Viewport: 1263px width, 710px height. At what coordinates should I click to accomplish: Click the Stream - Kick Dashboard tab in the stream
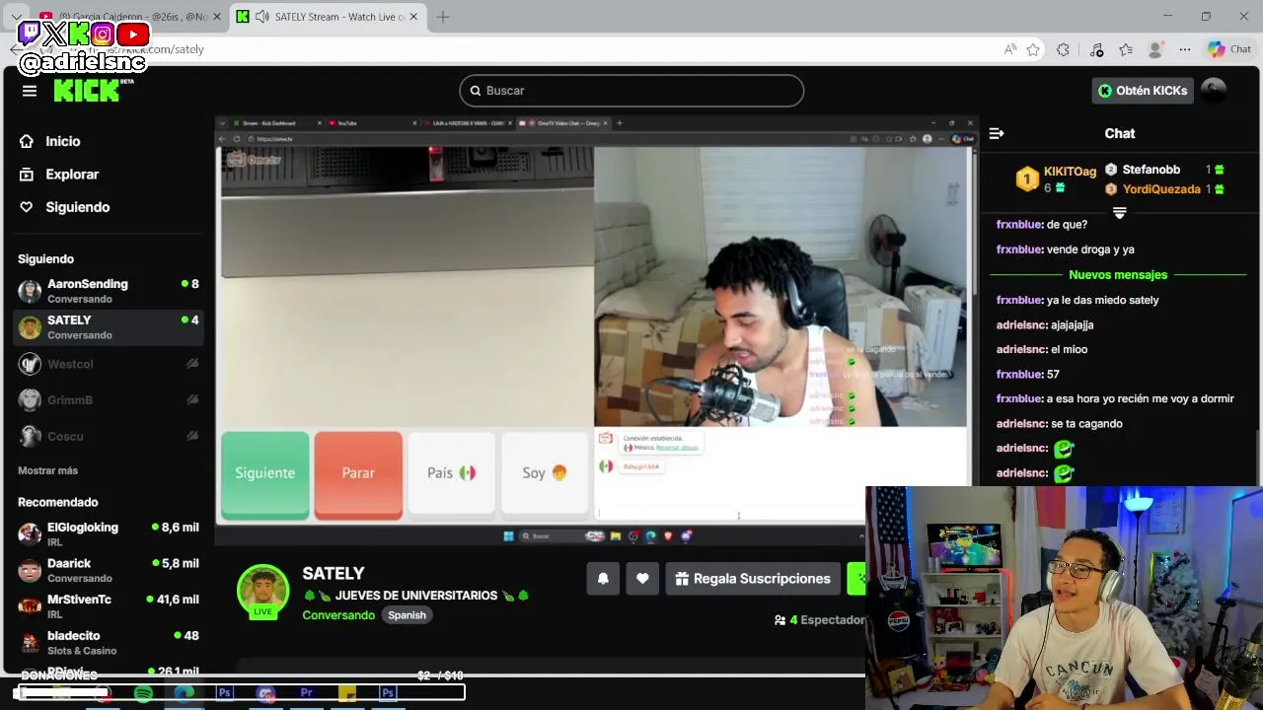[276, 123]
